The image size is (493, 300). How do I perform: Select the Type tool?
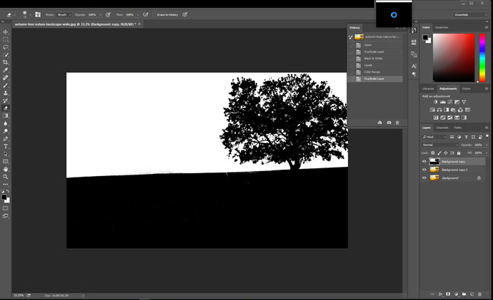click(x=6, y=146)
